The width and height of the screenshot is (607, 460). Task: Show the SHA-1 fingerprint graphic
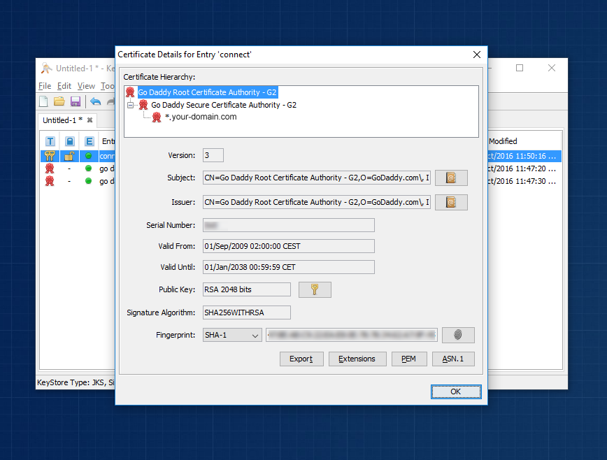point(458,335)
